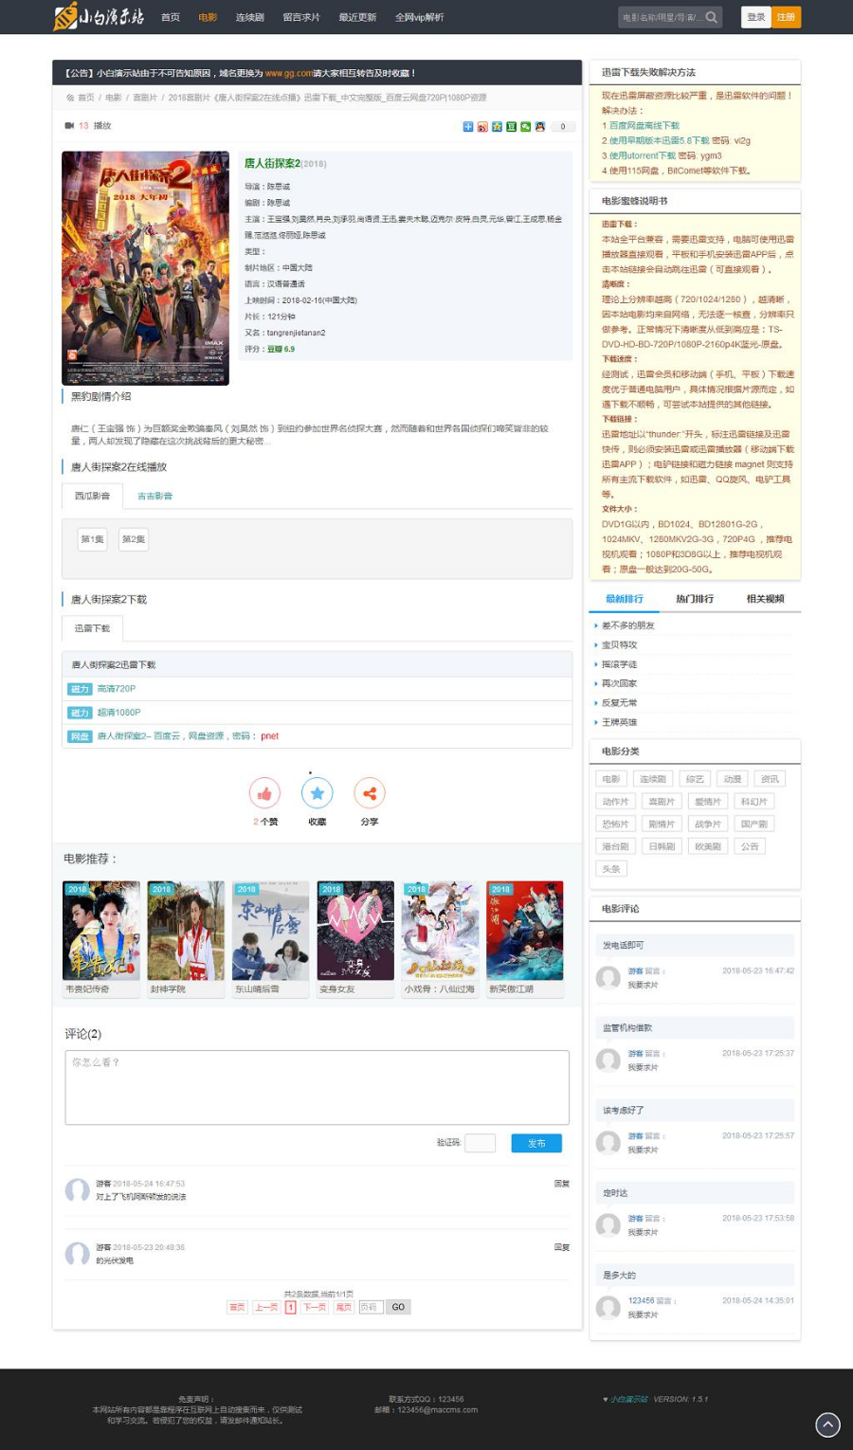Viewport: 853px width, 1450px height.
Task: Open 连续剧 in top navigation
Action: tap(249, 17)
